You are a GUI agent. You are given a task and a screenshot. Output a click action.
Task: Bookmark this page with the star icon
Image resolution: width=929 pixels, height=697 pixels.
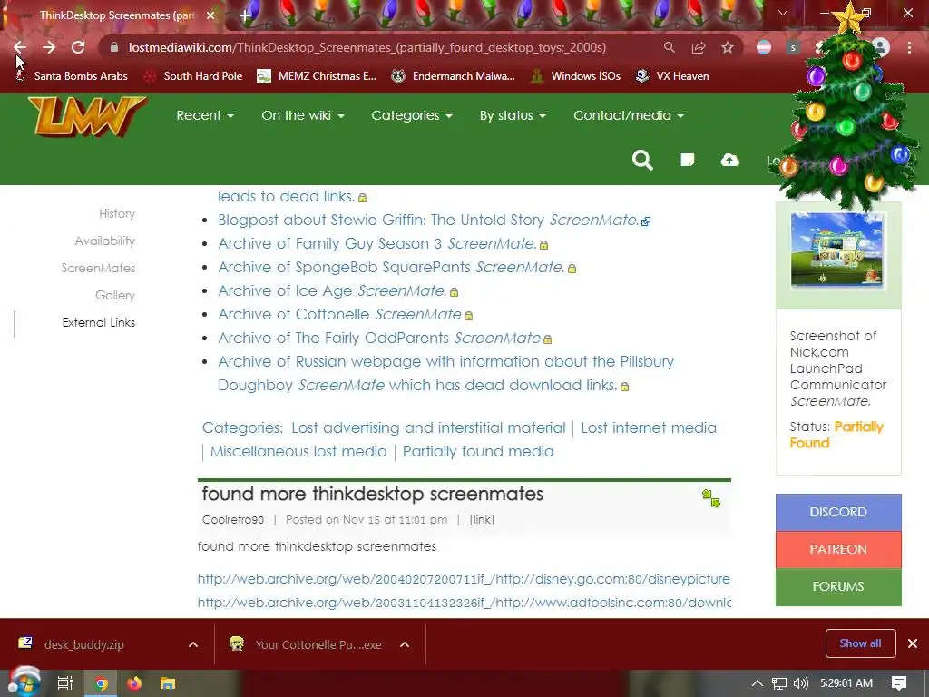[727, 47]
